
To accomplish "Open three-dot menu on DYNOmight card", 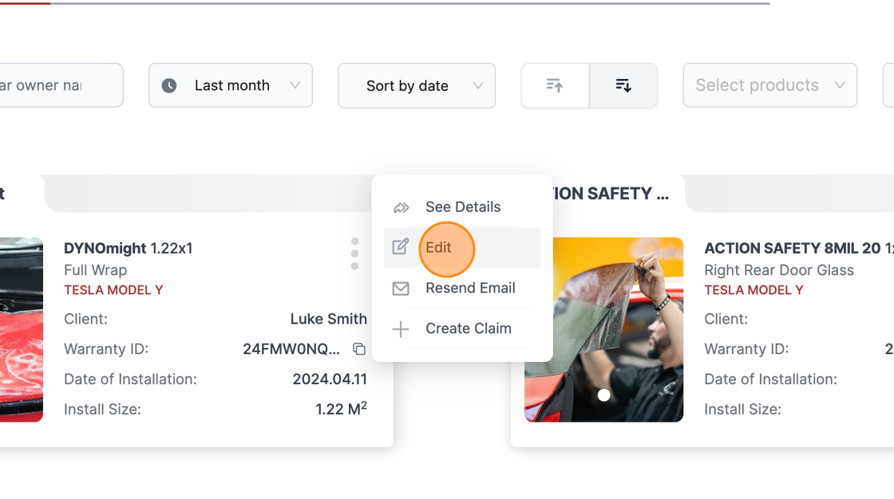I will pos(354,253).
